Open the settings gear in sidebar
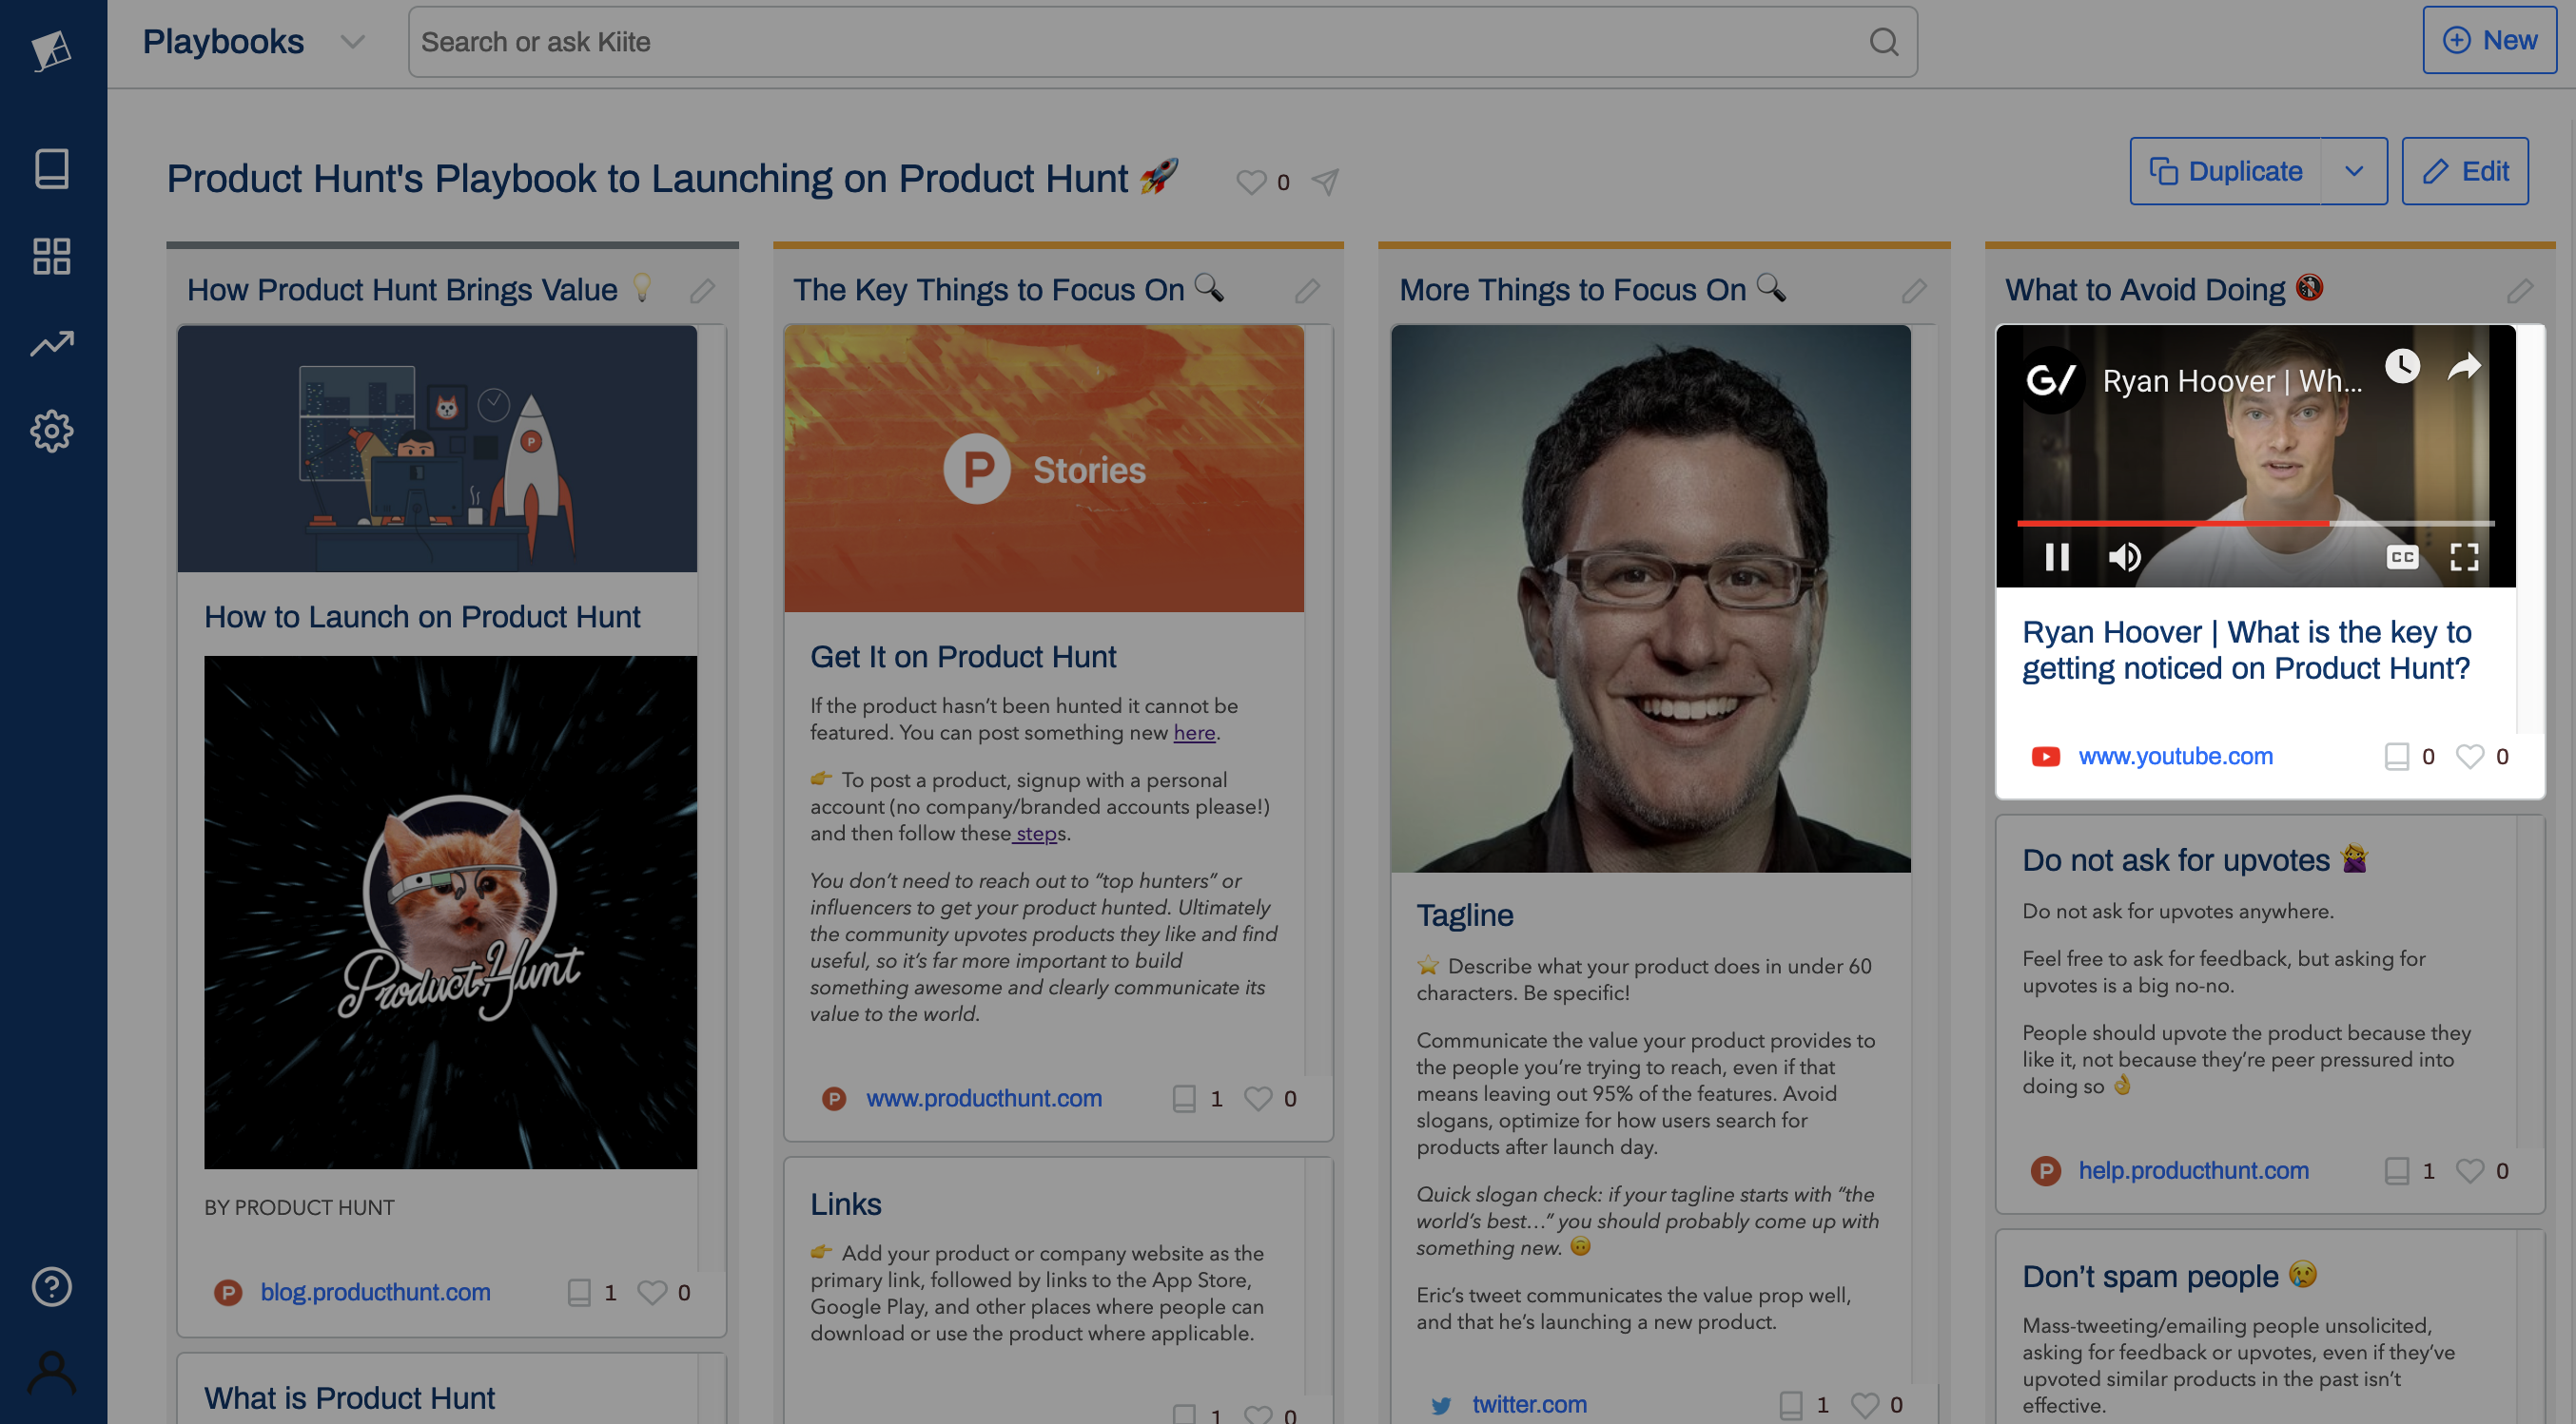 point(52,431)
